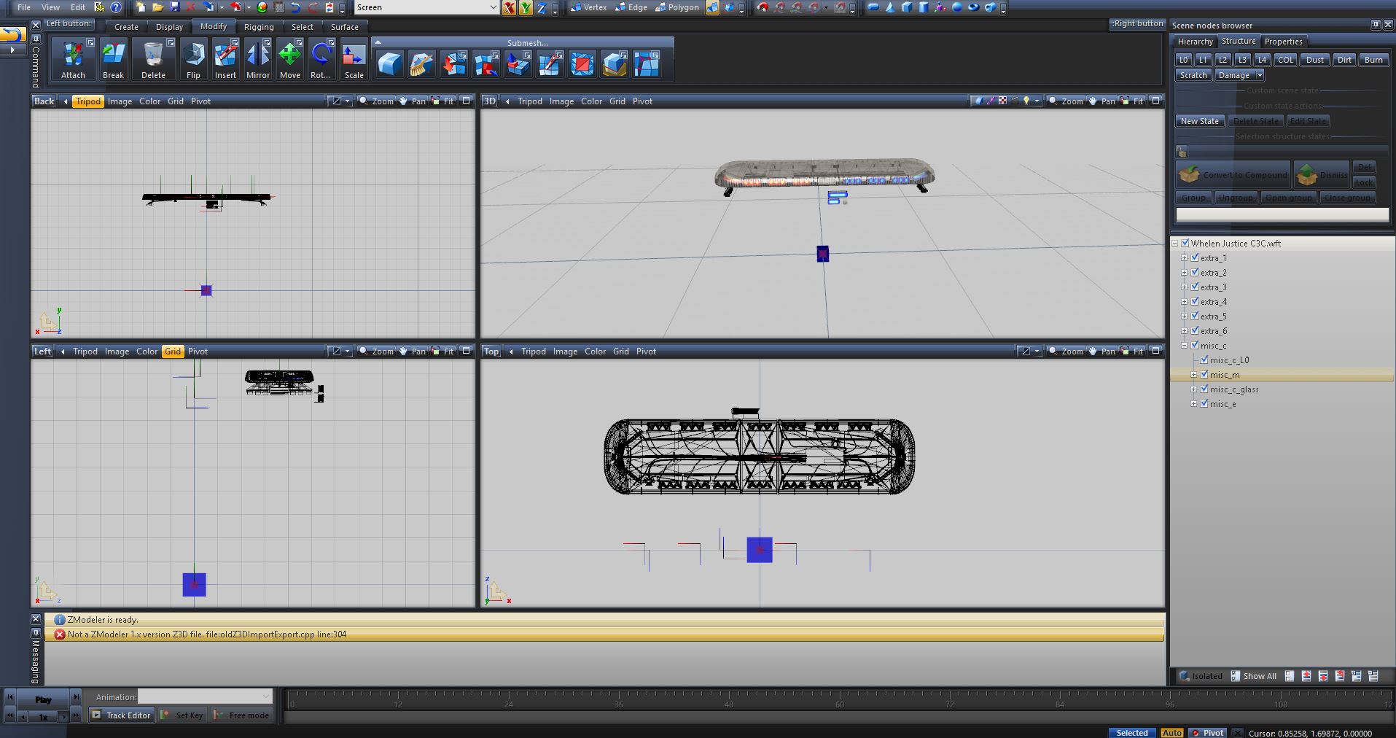The width and height of the screenshot is (1396, 738).
Task: Expand the extra_3 tree node
Action: click(x=1185, y=287)
